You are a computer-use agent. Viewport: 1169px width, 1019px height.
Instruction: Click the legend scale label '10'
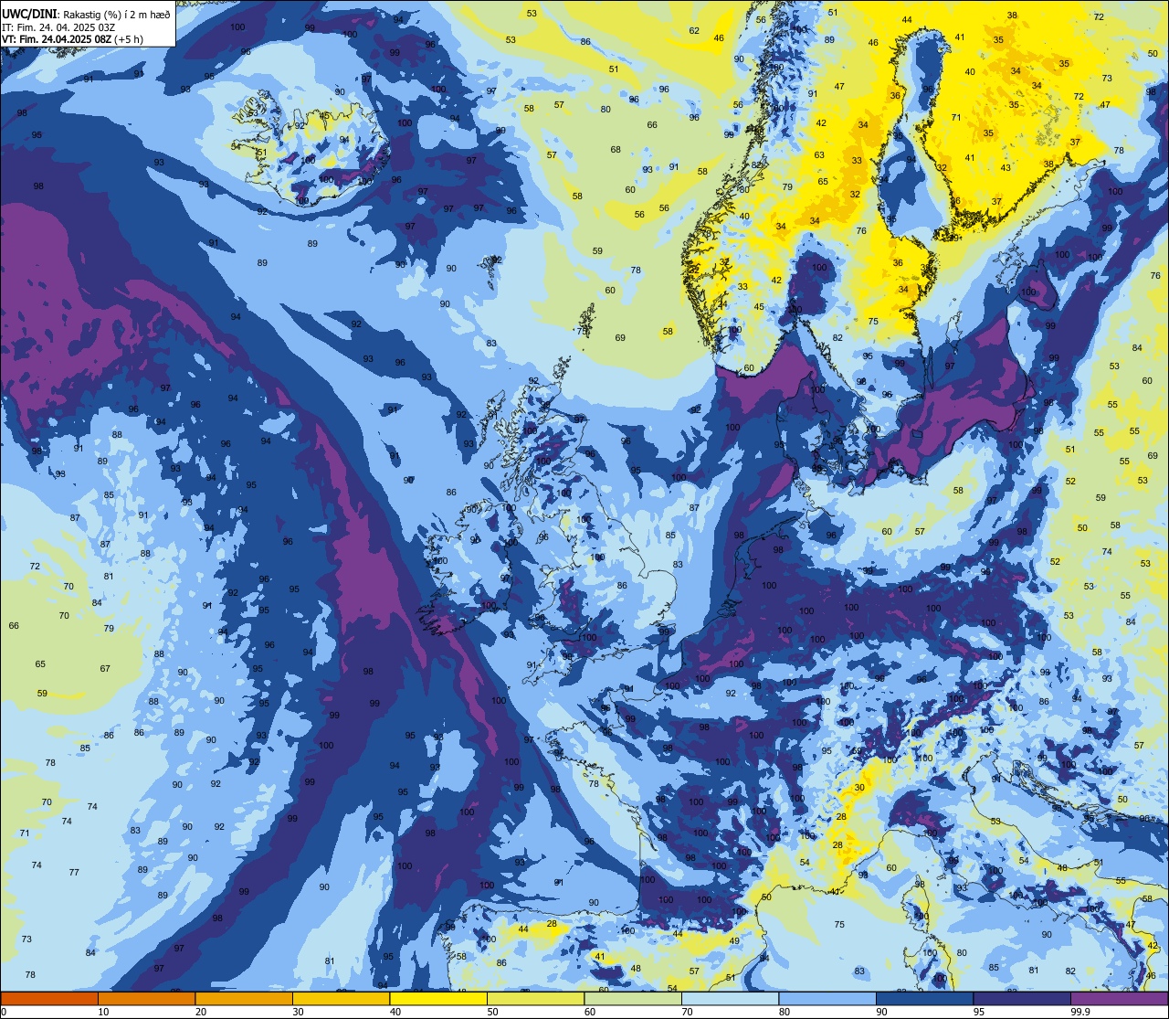pyautogui.click(x=104, y=1012)
